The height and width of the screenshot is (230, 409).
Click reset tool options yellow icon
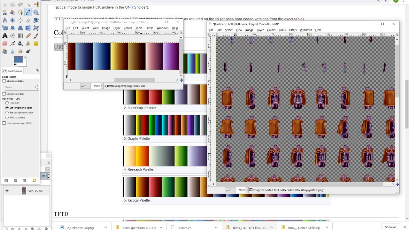click(34, 180)
